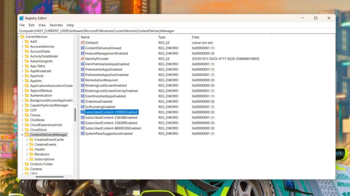Open the View menu
Image resolution: width=350 pixels, height=196 pixels.
[x=42, y=25]
